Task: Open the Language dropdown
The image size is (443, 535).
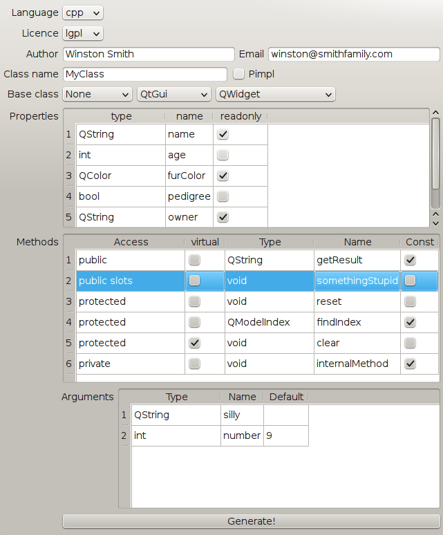Action: pyautogui.click(x=82, y=12)
